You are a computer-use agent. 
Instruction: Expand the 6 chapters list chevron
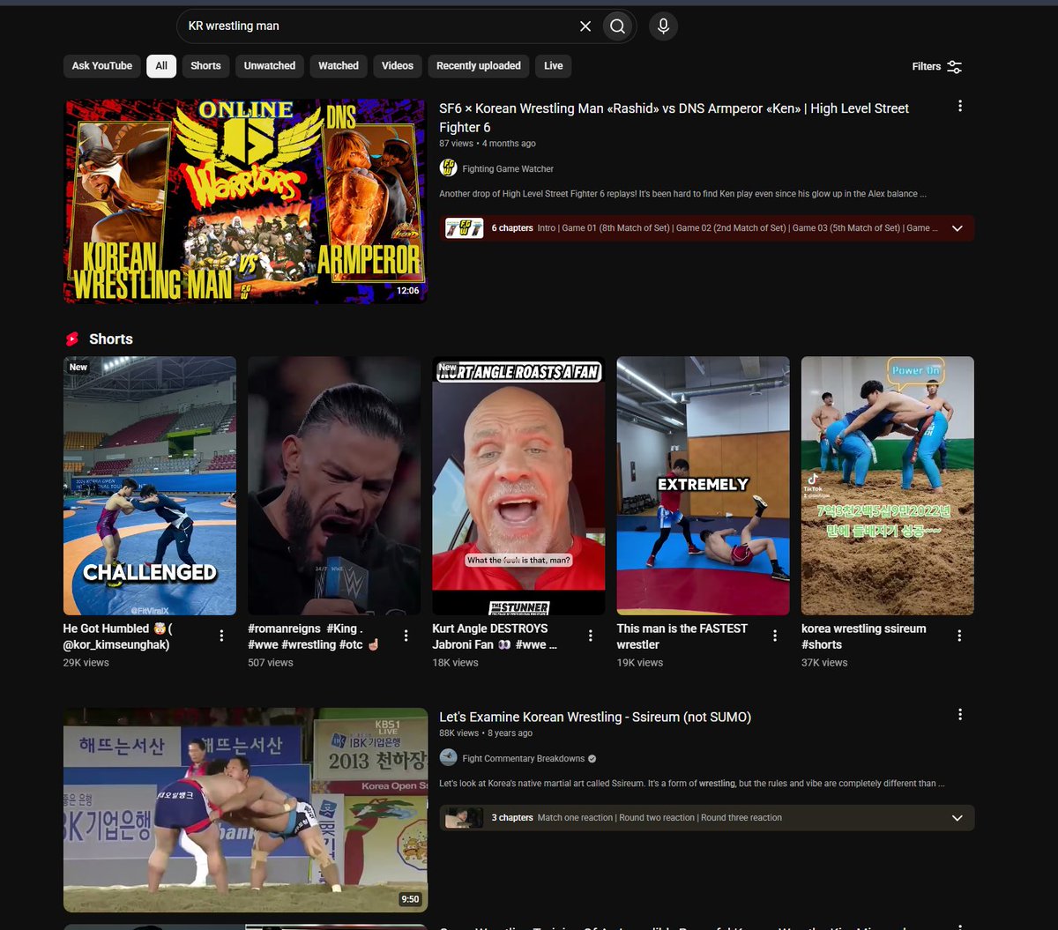957,228
